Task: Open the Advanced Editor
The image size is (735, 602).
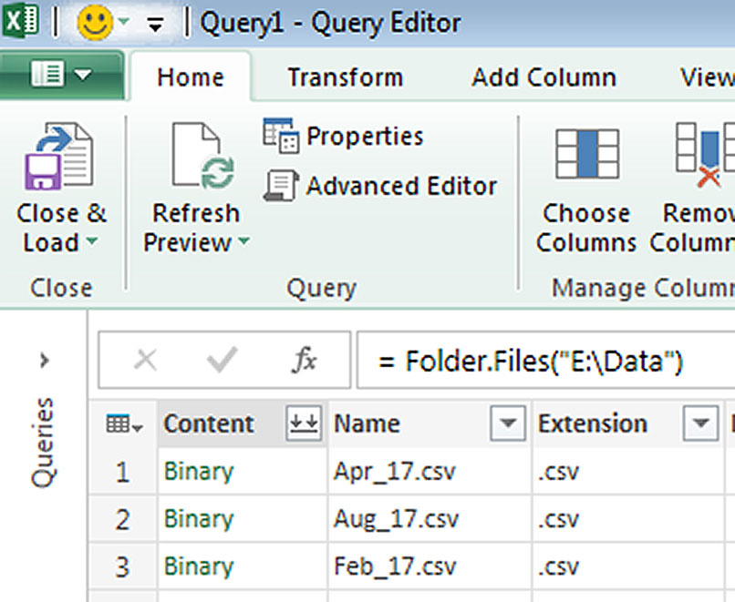Action: (380, 186)
